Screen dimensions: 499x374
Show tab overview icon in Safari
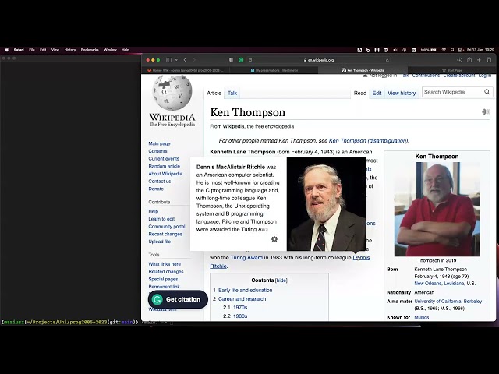pyautogui.click(x=489, y=60)
